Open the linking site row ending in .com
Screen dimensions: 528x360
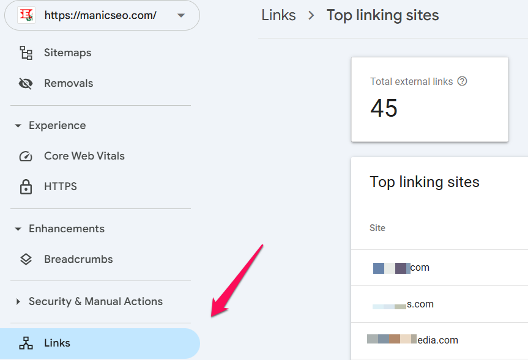click(439, 268)
